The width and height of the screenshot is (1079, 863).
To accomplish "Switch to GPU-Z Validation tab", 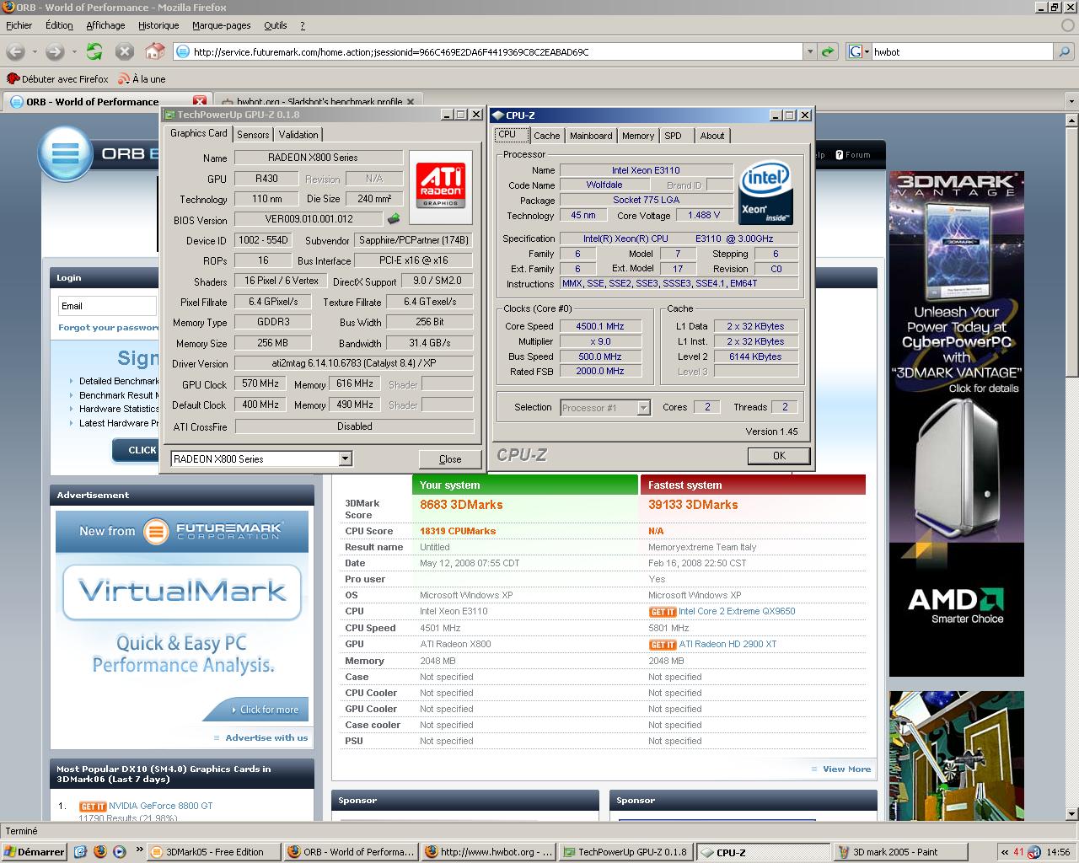I will click(x=298, y=135).
